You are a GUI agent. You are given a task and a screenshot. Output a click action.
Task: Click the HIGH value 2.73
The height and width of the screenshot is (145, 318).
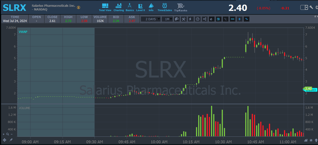(x=68, y=21)
